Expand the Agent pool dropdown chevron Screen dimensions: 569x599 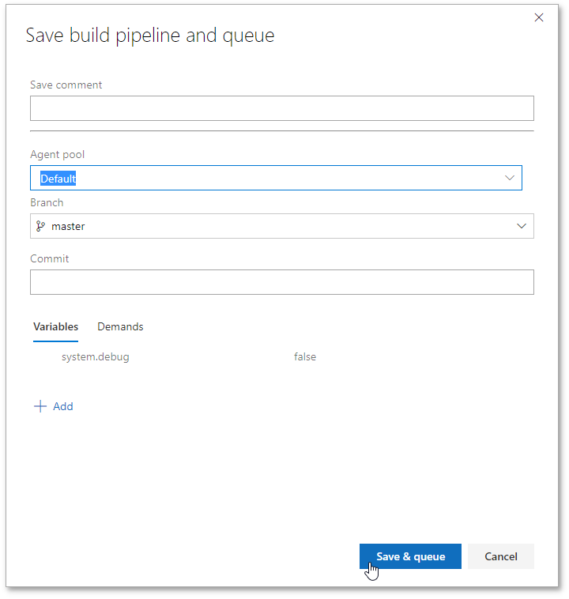pyautogui.click(x=510, y=178)
